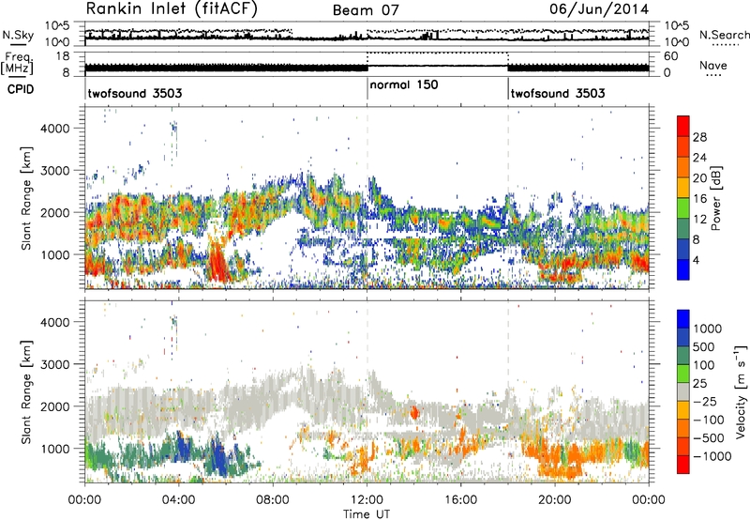Click the 06/Jun/2014 date label
Screen dimensions: 750x520
click(x=599, y=8)
